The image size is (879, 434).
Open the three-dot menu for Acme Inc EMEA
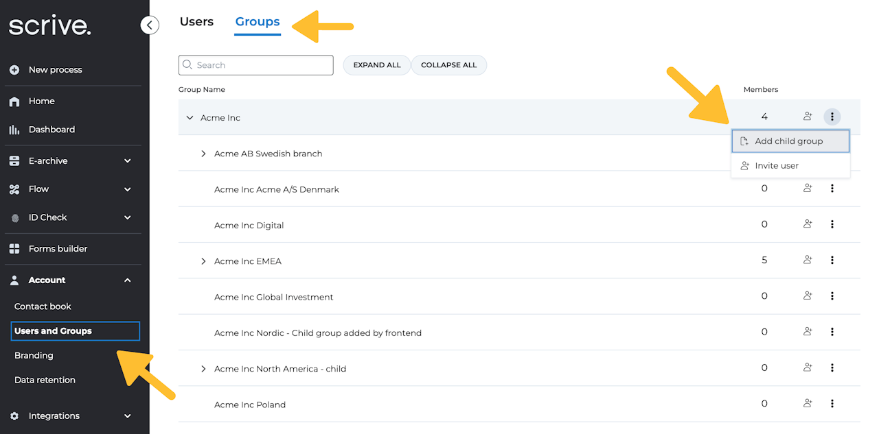click(x=832, y=261)
